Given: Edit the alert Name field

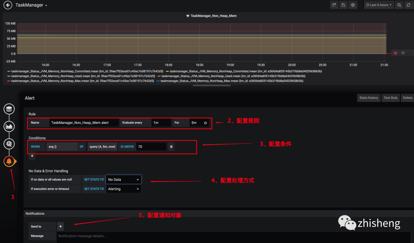Looking at the screenshot, I should (84, 123).
